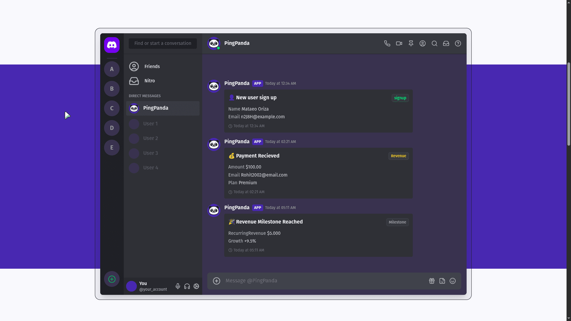Switch to the Friends section

click(152, 67)
